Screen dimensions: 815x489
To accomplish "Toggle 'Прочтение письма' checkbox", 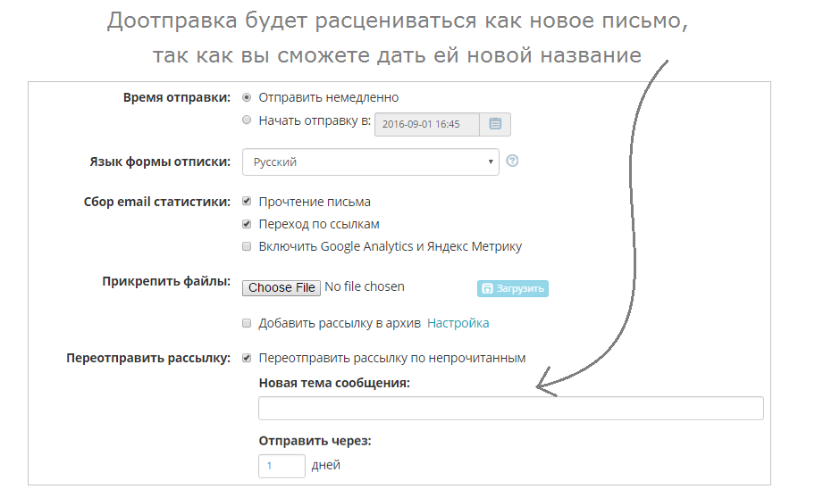I will 247,202.
